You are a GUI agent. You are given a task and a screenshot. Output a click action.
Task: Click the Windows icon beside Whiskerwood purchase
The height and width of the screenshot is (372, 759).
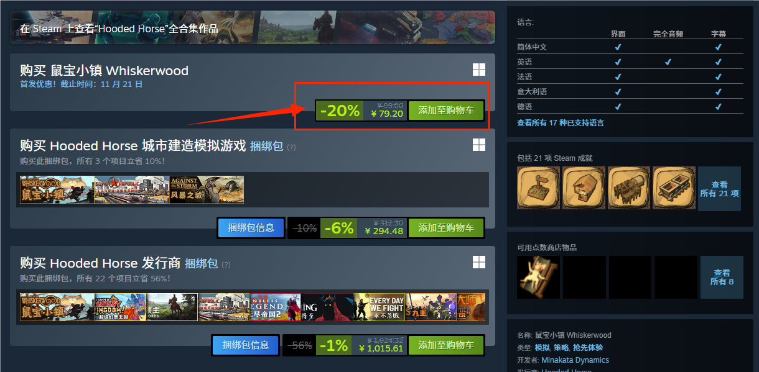[x=478, y=70]
